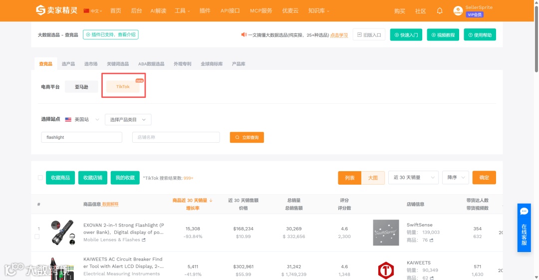Focus the 店铺名称 input field
Image resolution: width=539 pixels, height=280 pixels.
pyautogui.click(x=176, y=137)
